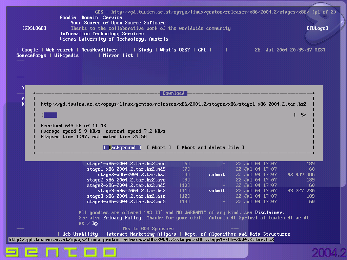This screenshot has width=347, height=260.
Task: Follow the hp link in footer
Action: (x=95, y=223)
